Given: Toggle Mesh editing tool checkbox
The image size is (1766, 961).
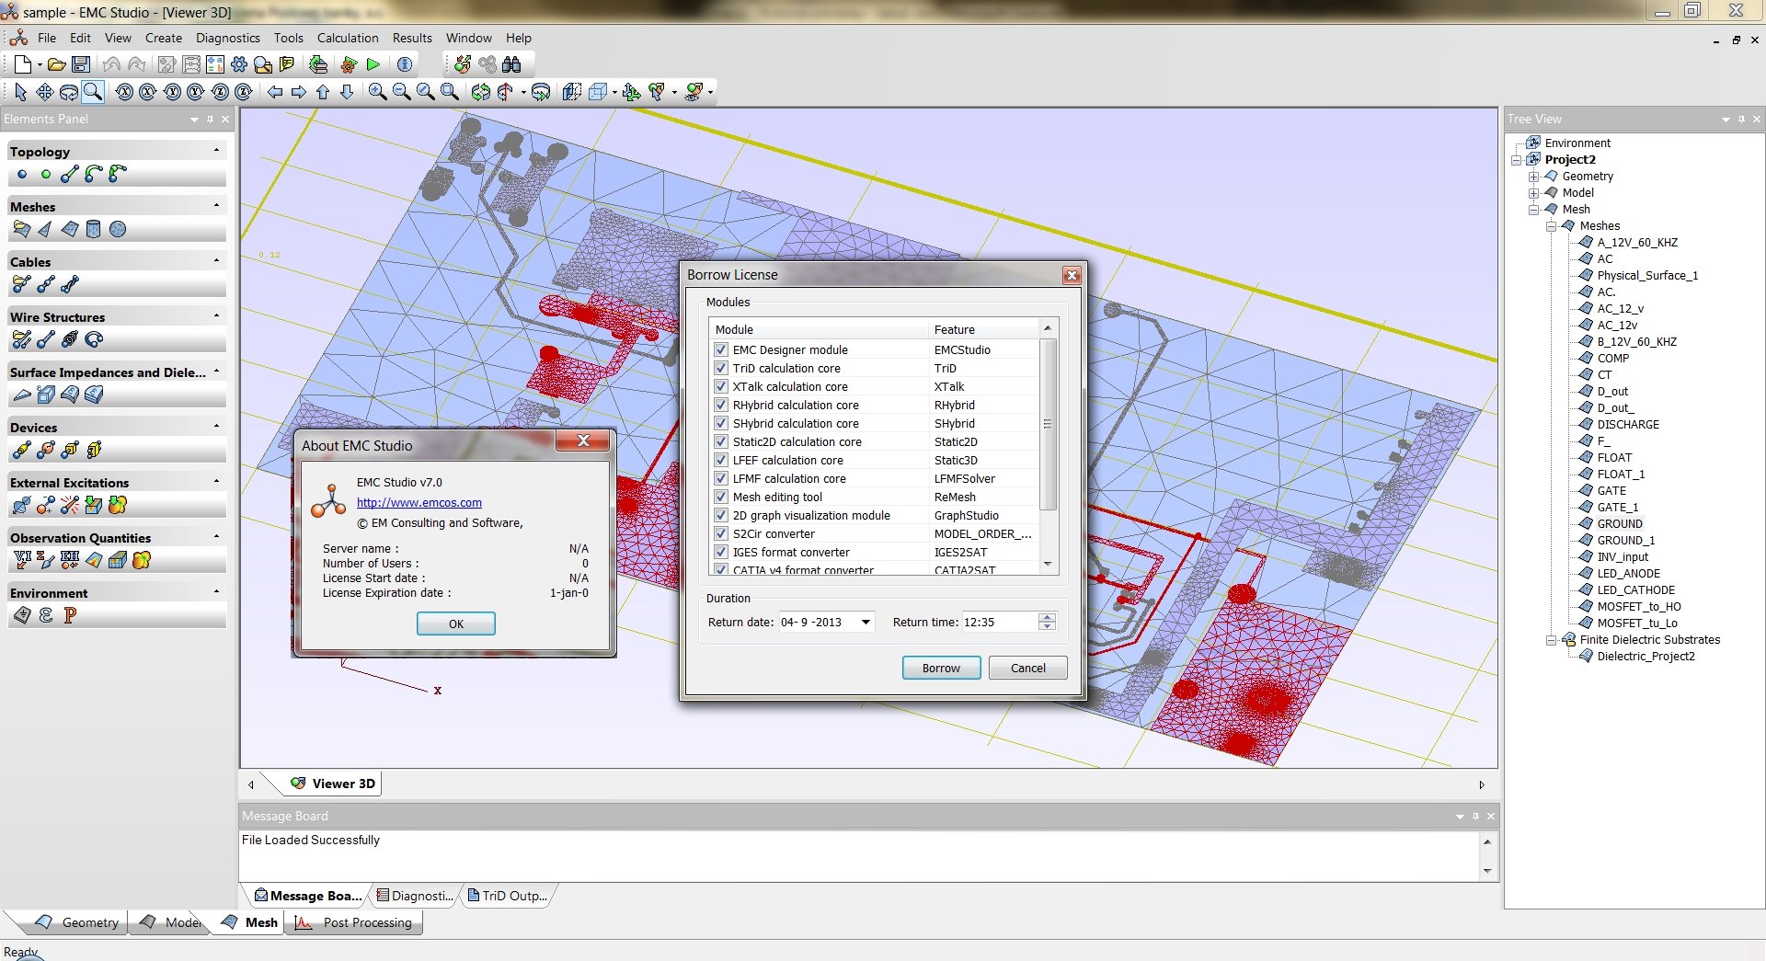Looking at the screenshot, I should click(721, 498).
